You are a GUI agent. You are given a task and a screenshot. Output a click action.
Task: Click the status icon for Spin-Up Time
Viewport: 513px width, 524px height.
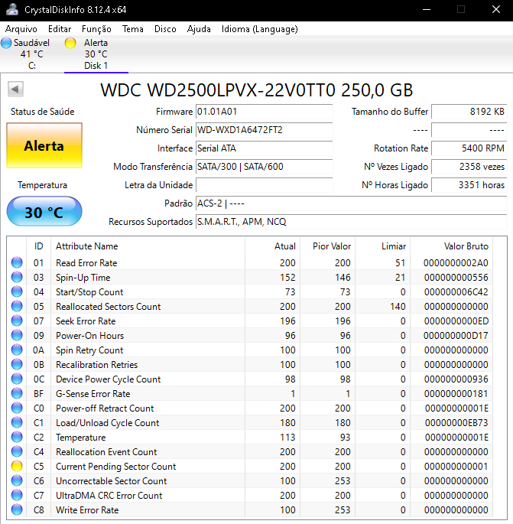click(x=17, y=277)
